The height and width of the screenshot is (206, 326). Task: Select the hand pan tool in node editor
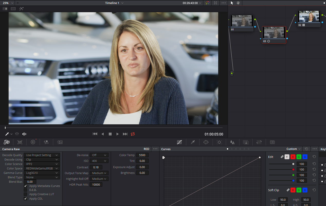click(x=238, y=3)
